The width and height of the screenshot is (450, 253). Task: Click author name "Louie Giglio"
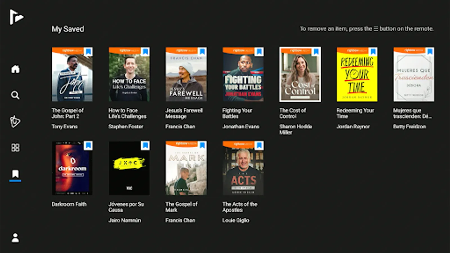pyautogui.click(x=236, y=220)
